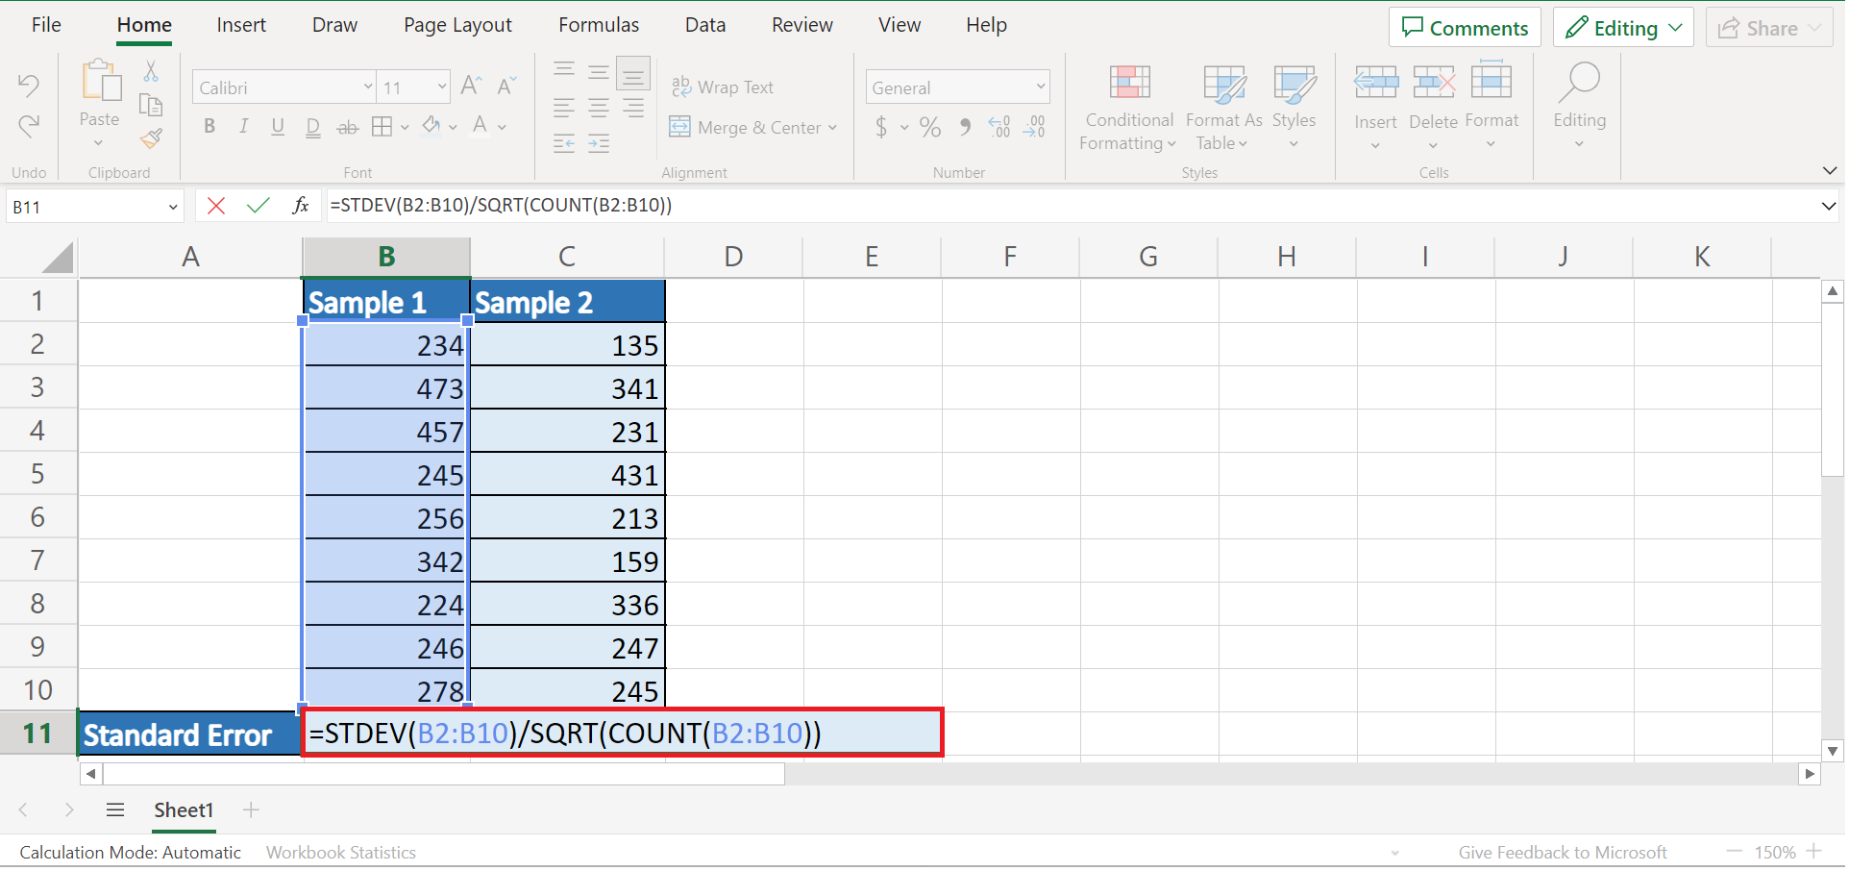Click Give Feedback to Microsoft link
Image resolution: width=1849 pixels, height=871 pixels.
[1562, 853]
